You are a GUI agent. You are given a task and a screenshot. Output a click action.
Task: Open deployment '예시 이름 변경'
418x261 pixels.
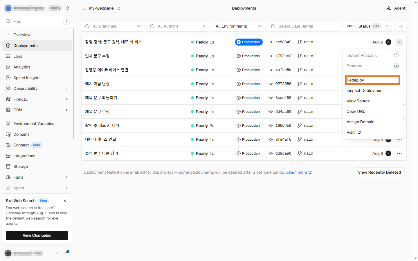pyautogui.click(x=97, y=84)
